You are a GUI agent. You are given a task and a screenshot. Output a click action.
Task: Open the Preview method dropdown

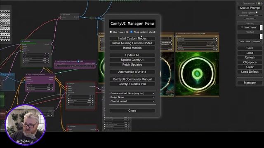tap(132, 93)
